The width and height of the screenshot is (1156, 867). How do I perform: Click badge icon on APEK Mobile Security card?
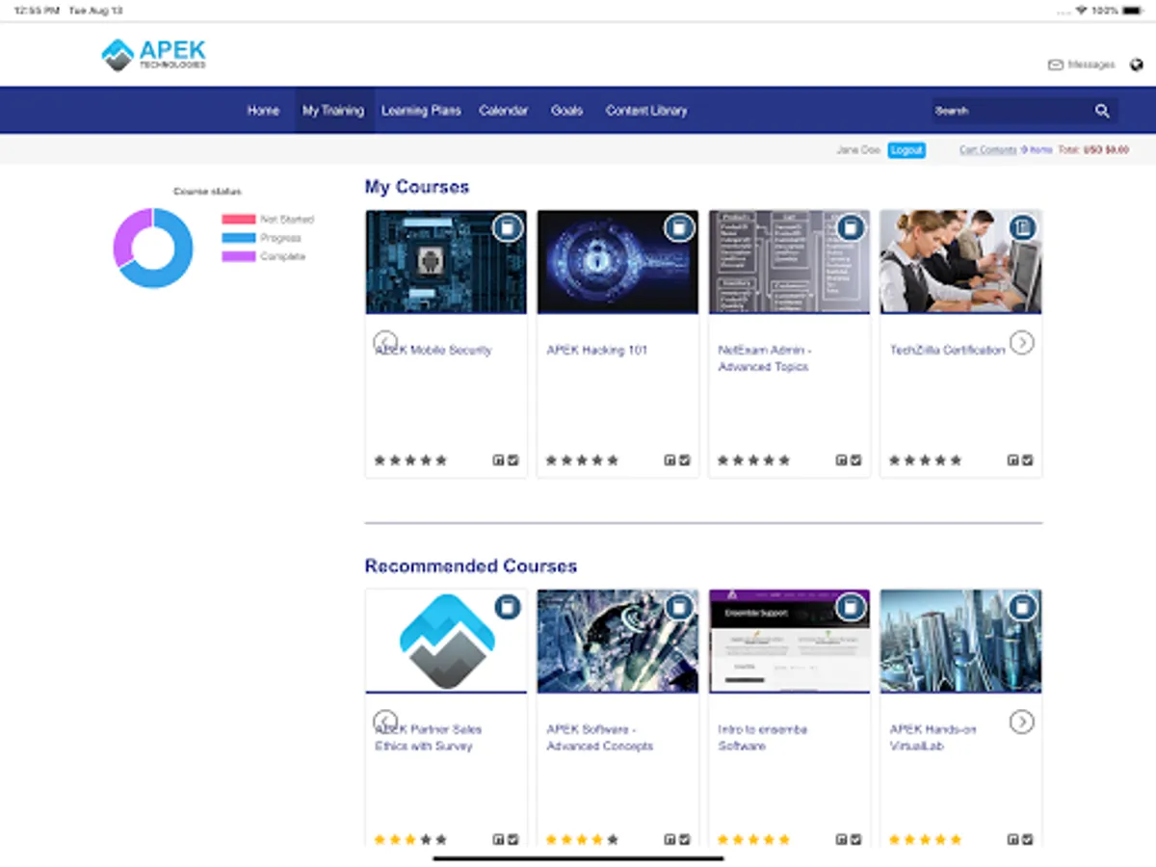[508, 228]
